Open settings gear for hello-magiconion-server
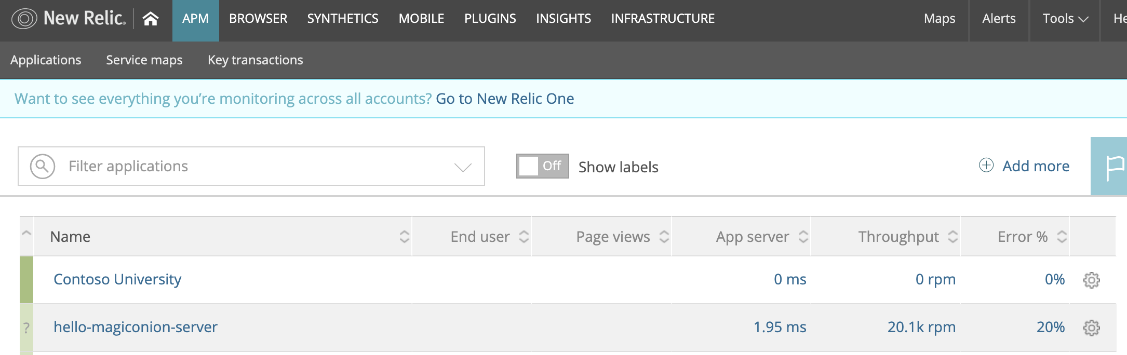 point(1091,327)
